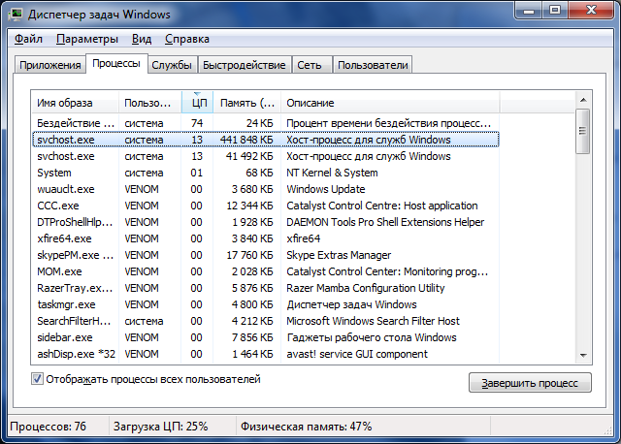
Task: Sort by the Описание column header
Action: 390,103
